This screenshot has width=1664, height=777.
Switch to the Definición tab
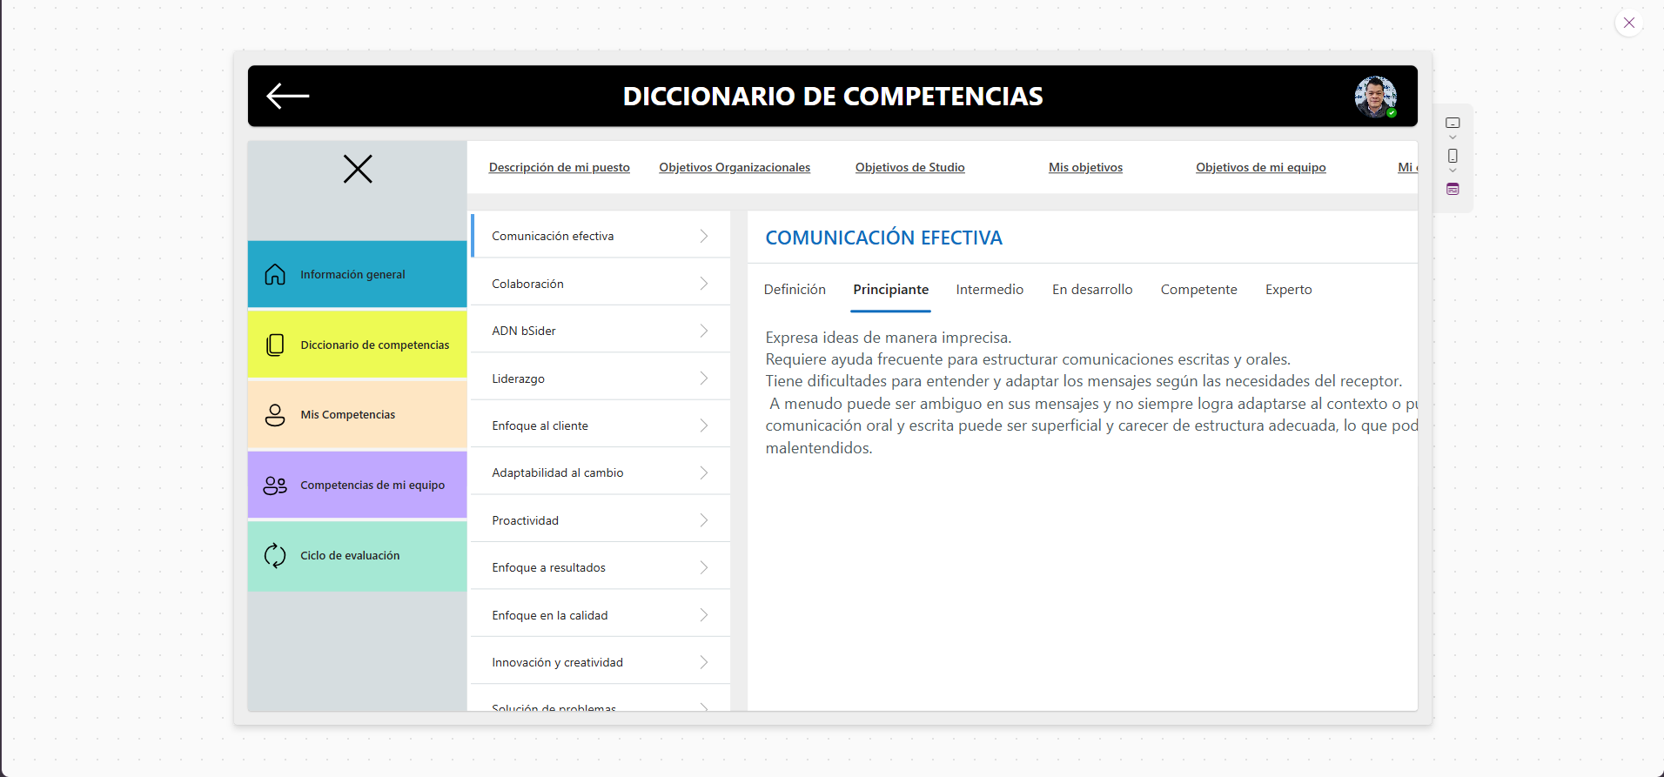click(x=795, y=290)
